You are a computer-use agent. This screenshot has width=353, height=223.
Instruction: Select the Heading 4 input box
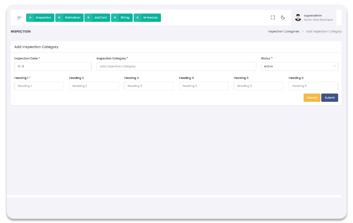[204, 86]
